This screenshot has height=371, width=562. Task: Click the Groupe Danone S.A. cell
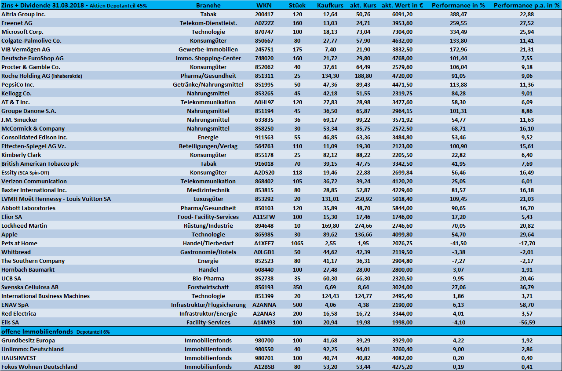coord(29,111)
